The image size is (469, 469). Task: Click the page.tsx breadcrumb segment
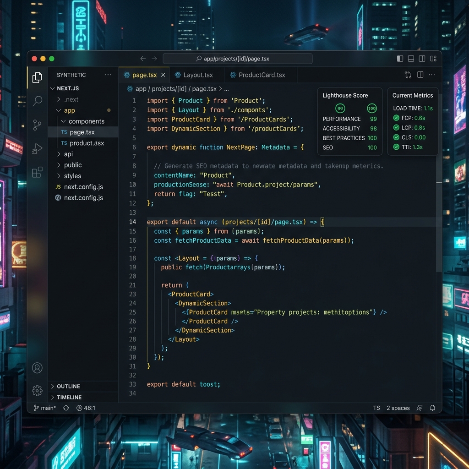click(204, 89)
